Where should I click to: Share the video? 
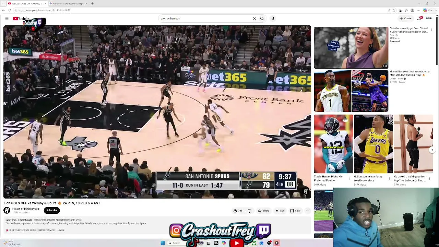[263, 211]
